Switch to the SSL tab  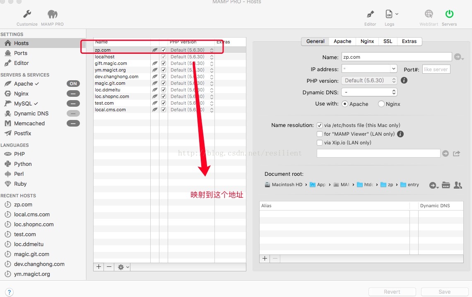(388, 41)
